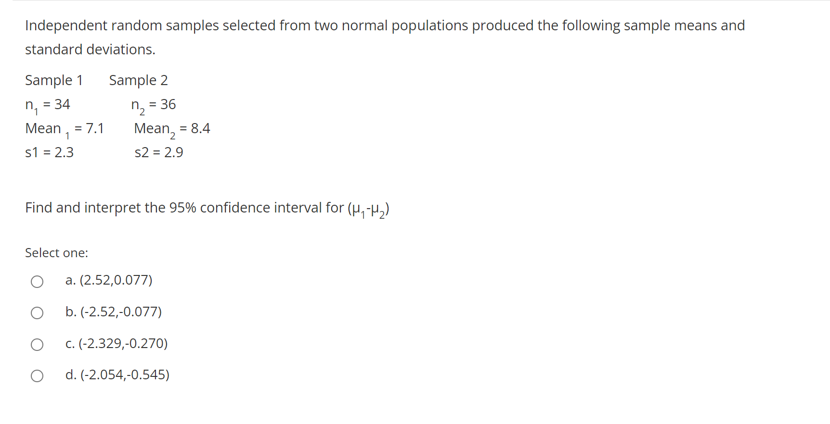Click the Sample 2 column header
The height and width of the screenshot is (424, 830).
pos(138,80)
